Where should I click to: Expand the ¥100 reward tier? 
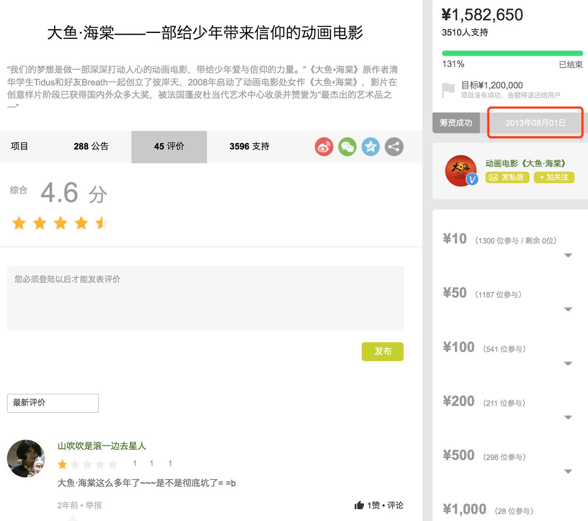tap(568, 364)
